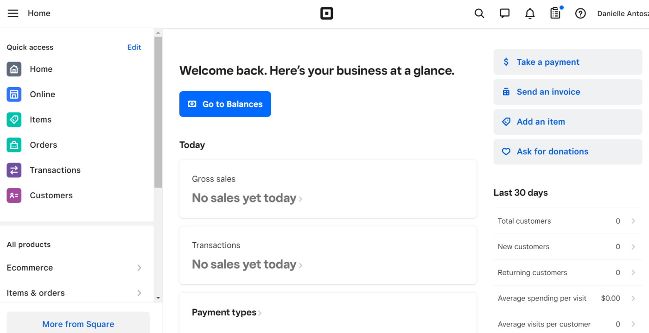The width and height of the screenshot is (649, 333).
Task: Select the Customers sidebar icon
Action: pos(14,195)
